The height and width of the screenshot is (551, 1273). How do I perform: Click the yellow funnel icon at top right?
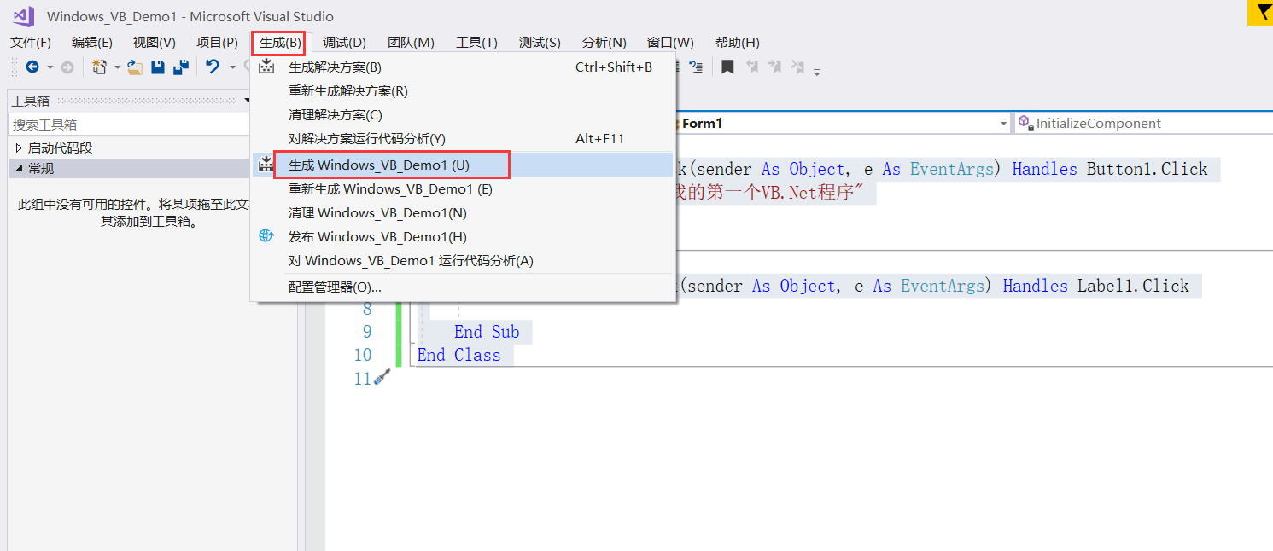pos(1261,13)
